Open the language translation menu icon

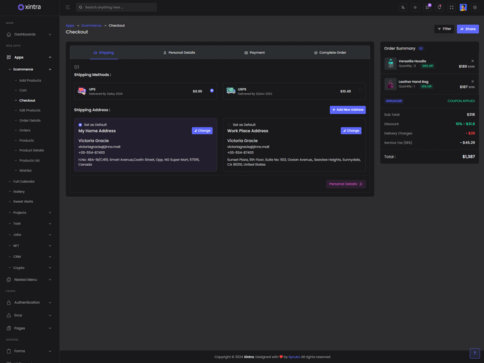[x=403, y=7]
